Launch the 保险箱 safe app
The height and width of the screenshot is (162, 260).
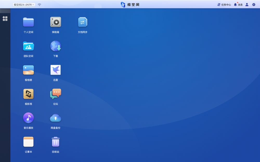56,22
